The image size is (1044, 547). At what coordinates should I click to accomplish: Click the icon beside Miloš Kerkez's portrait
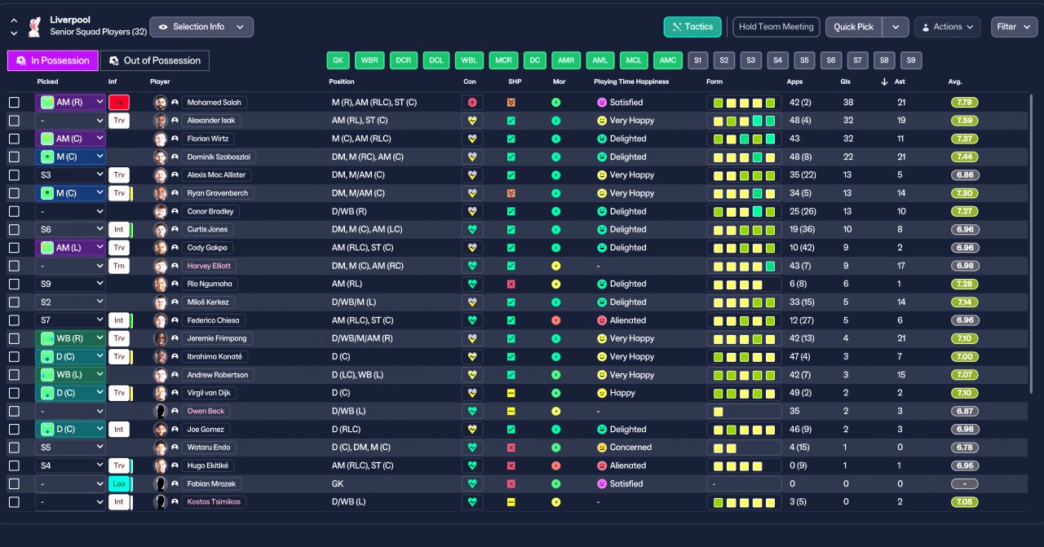tap(175, 302)
